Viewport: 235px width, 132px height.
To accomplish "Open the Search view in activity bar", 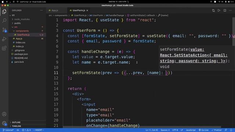I will [x=4, y=21].
